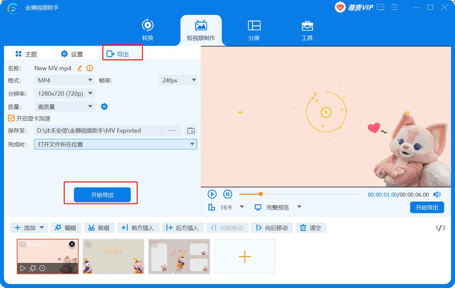
Task: Choose 后方插入 to insert after
Action: [183, 228]
